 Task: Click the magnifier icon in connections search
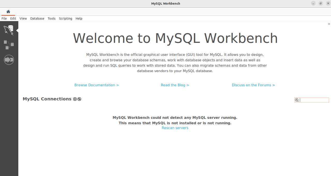pyautogui.click(x=297, y=100)
